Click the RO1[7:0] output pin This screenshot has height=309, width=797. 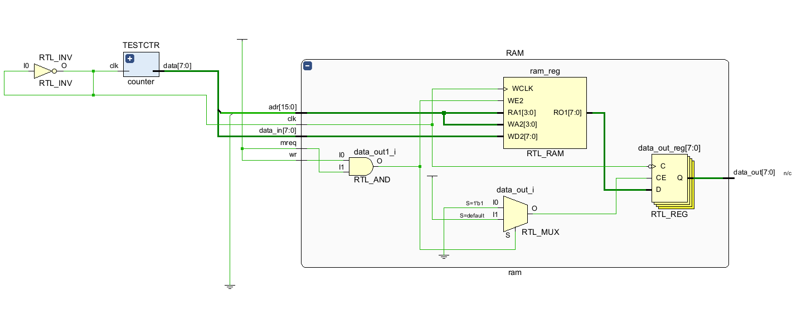tap(567, 113)
